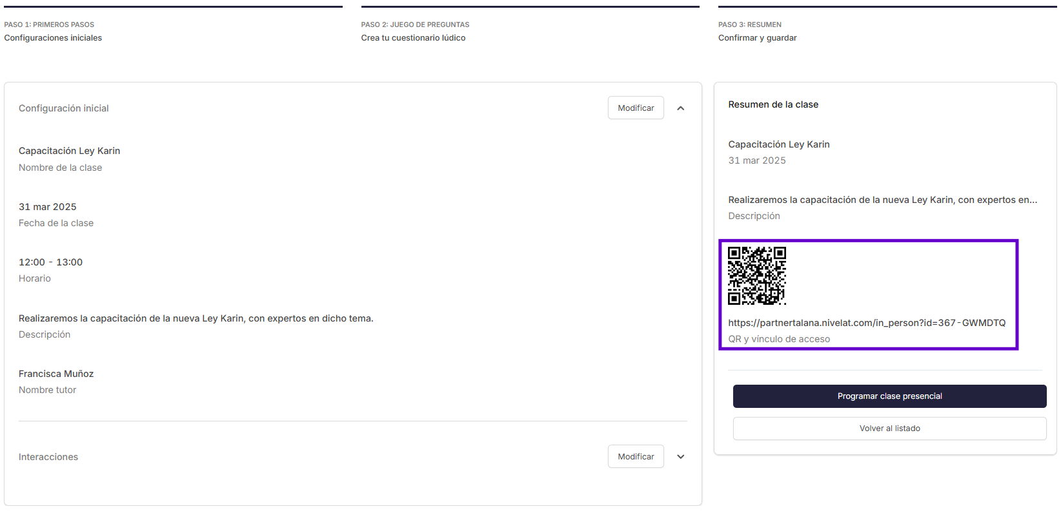Click the QR code image

pos(757,276)
